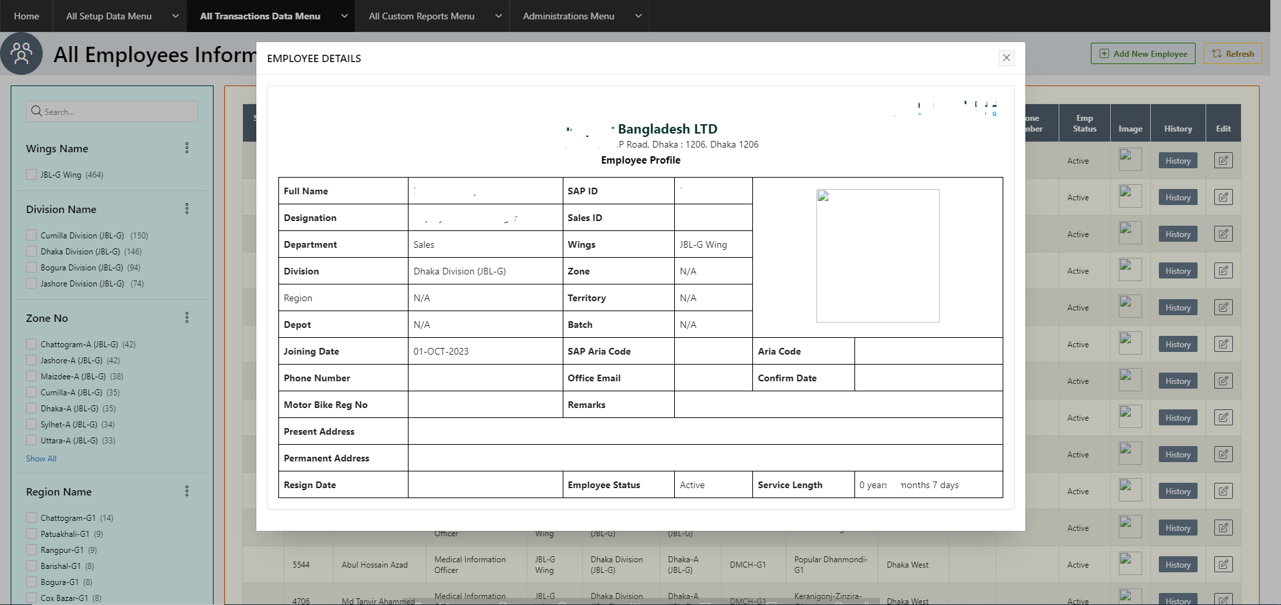
Task: Toggle the Barishal-G1 region checkbox
Action: click(31, 566)
